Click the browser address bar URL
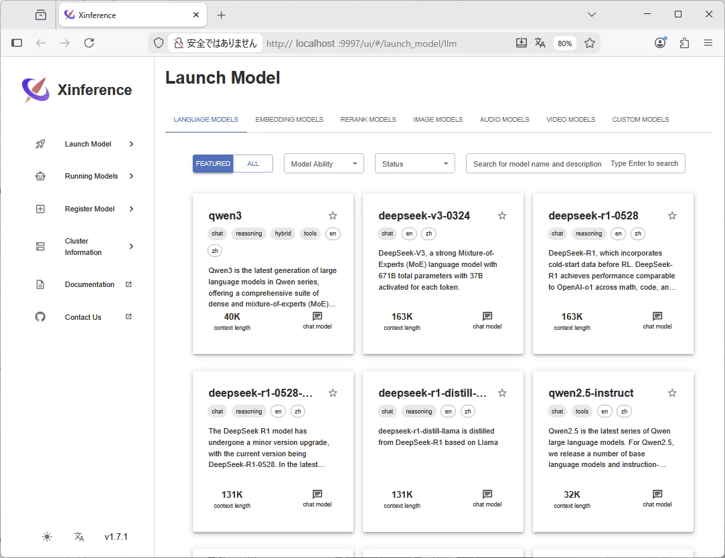The image size is (725, 558). coord(361,43)
